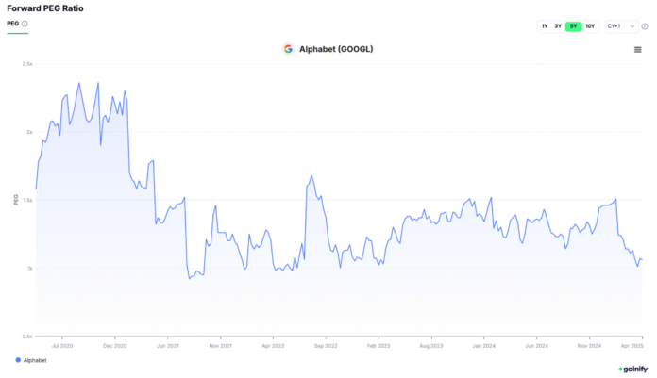The height and width of the screenshot is (378, 657).
Task: Click the gainify logo
Action: pyautogui.click(x=632, y=369)
